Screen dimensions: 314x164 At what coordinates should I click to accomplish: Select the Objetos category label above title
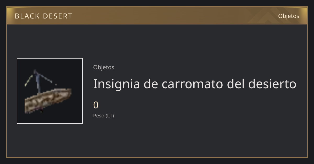pos(104,67)
